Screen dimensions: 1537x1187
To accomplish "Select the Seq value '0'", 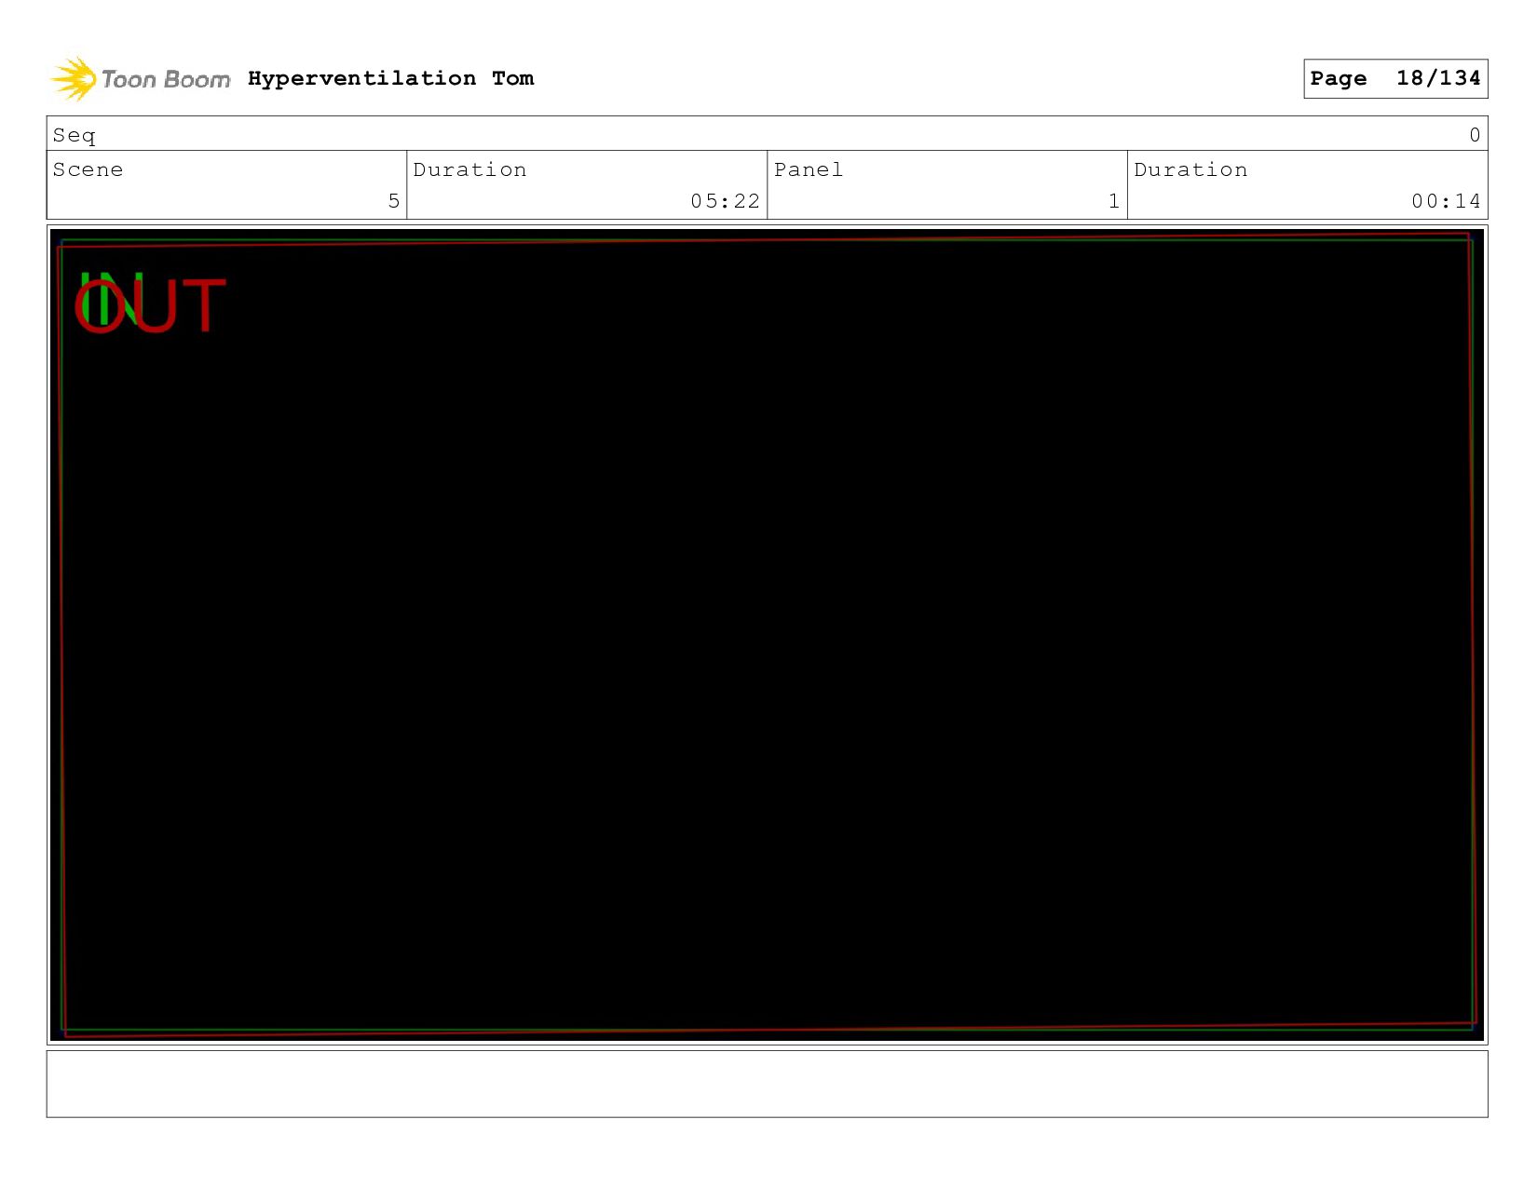I will (x=1475, y=135).
